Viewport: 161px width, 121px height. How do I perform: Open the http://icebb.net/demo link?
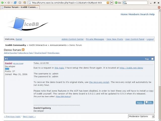click(131, 68)
